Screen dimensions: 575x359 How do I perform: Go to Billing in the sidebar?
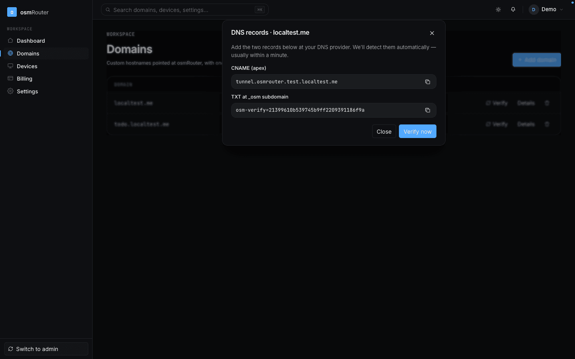[x=46, y=79]
